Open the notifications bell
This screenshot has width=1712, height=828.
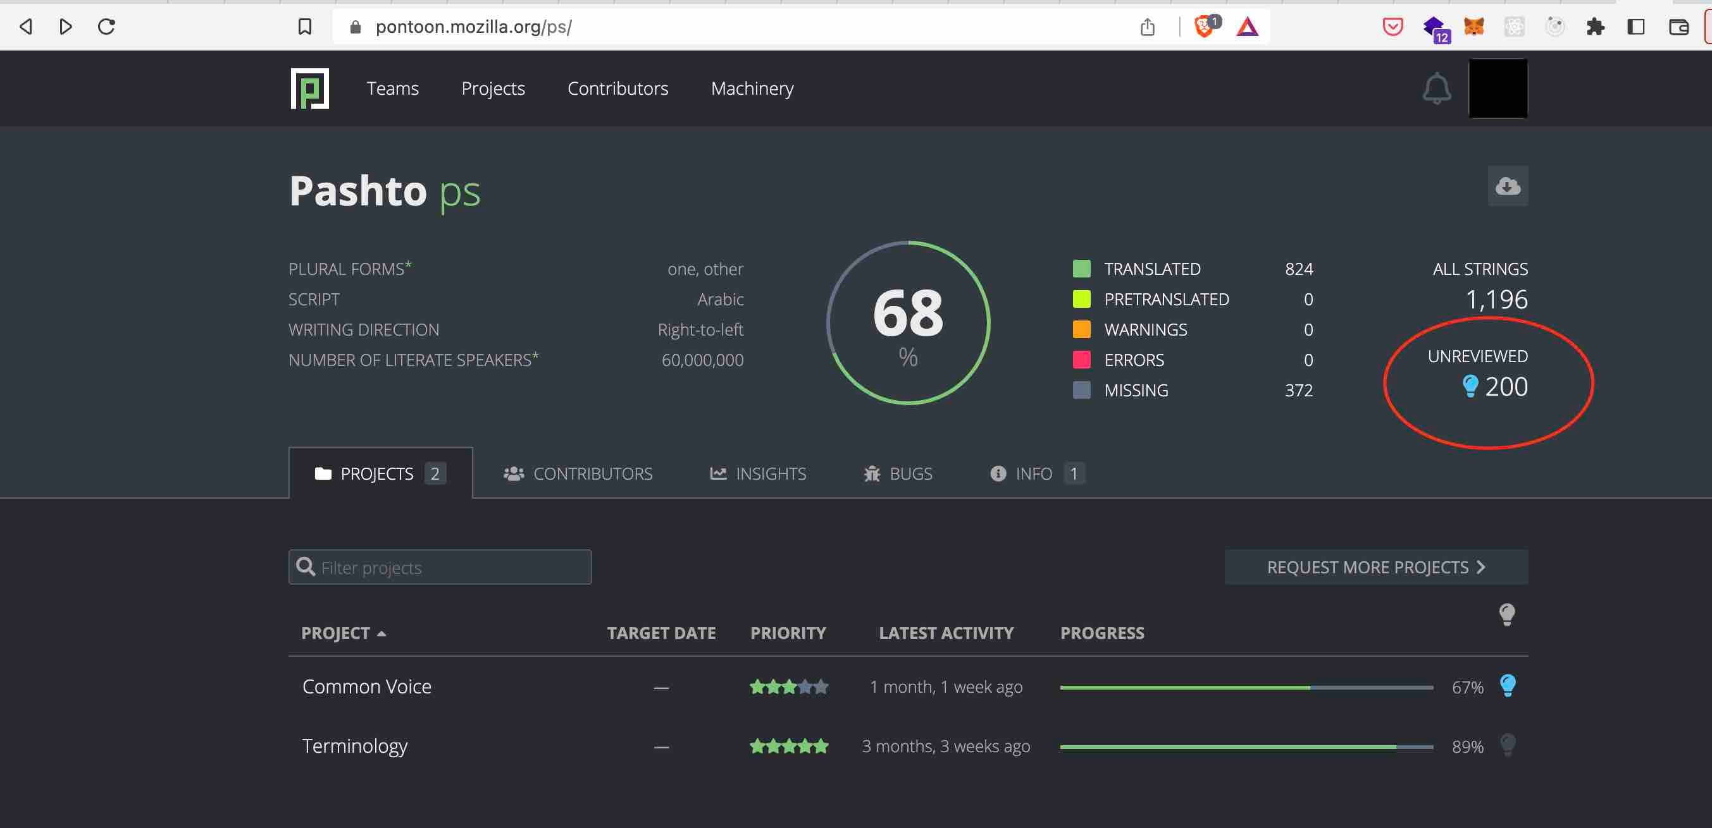[1436, 88]
